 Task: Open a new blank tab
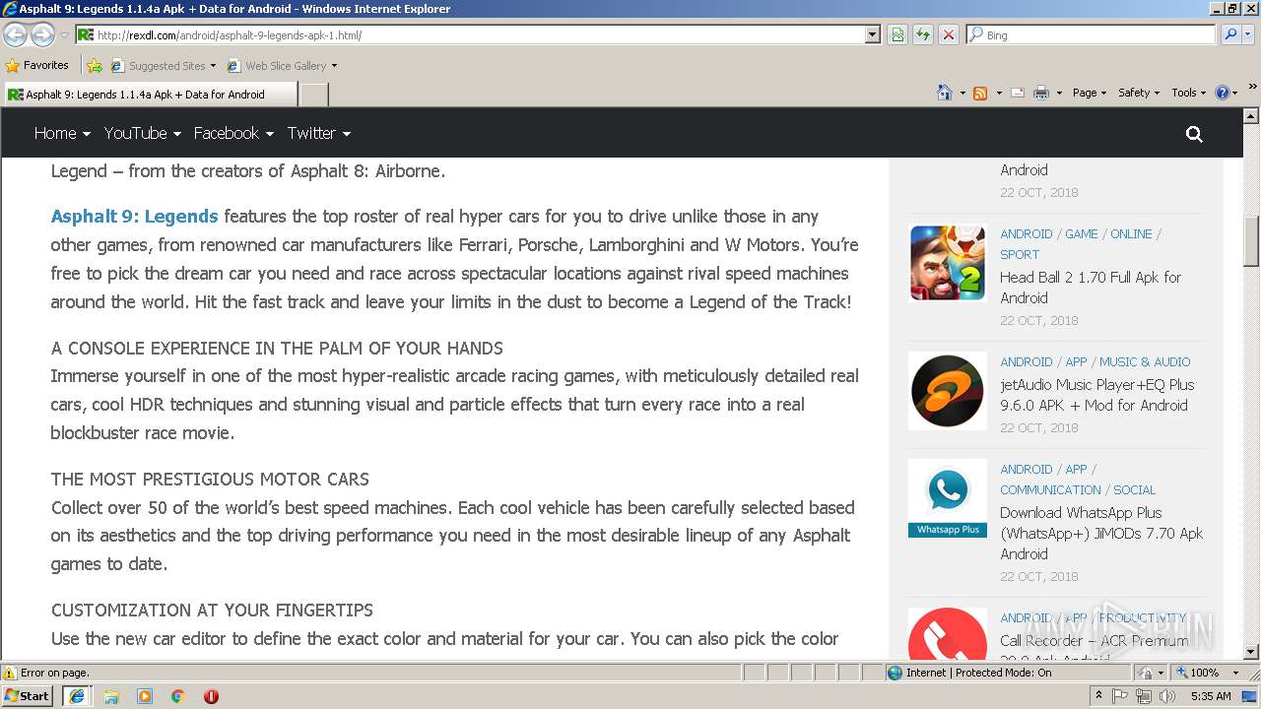pyautogui.click(x=313, y=95)
